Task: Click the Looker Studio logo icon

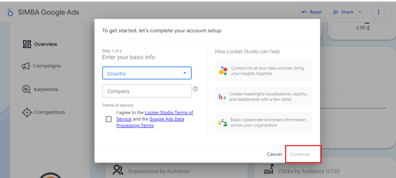Action: (10, 12)
